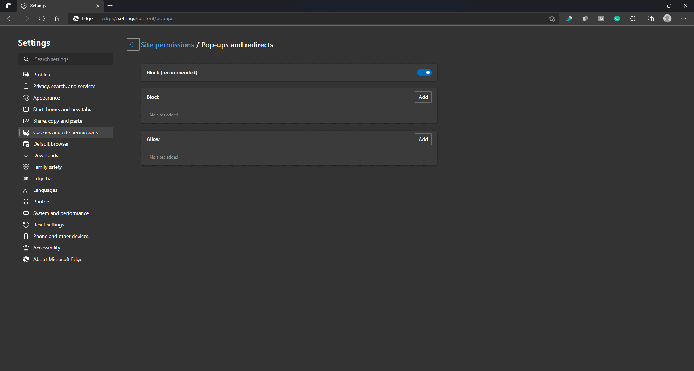This screenshot has width=694, height=371.
Task: Refresh the page with reload icon
Action: coord(42,18)
